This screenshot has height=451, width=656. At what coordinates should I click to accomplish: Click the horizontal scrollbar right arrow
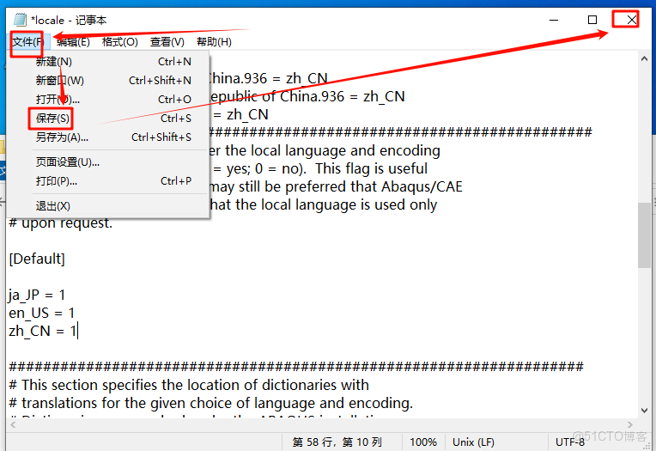click(630, 425)
